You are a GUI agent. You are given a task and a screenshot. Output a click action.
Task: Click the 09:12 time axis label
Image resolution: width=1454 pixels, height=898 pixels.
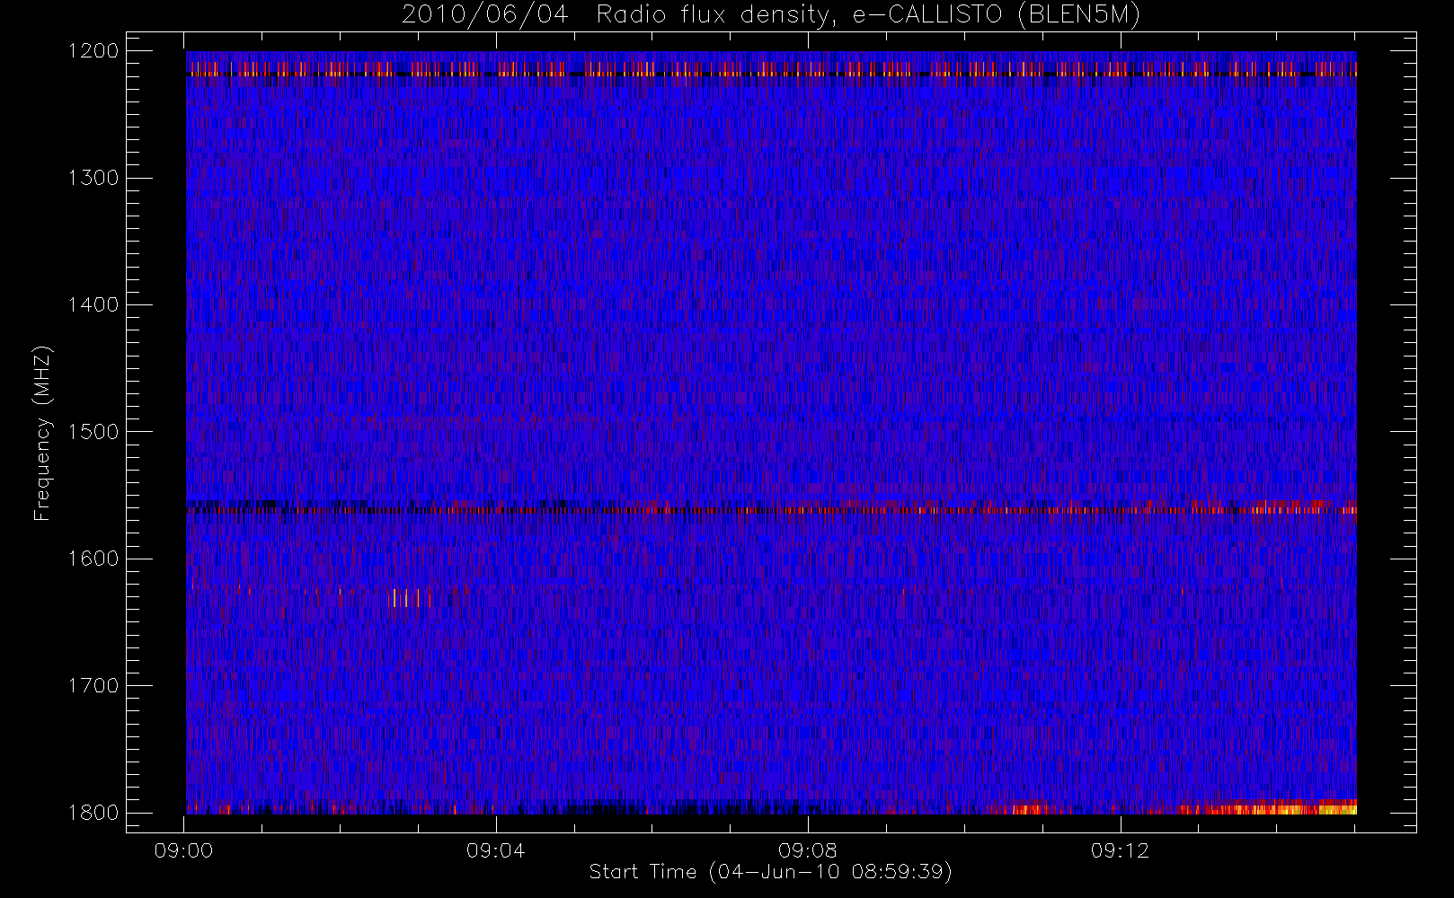1120,850
